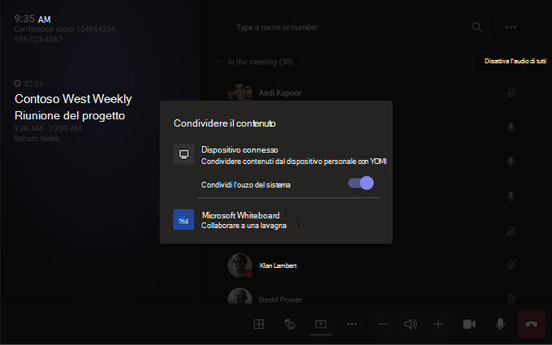The height and width of the screenshot is (345, 552).
Task: Click the 'Condividere il contenuto' heading
Action: (x=225, y=123)
